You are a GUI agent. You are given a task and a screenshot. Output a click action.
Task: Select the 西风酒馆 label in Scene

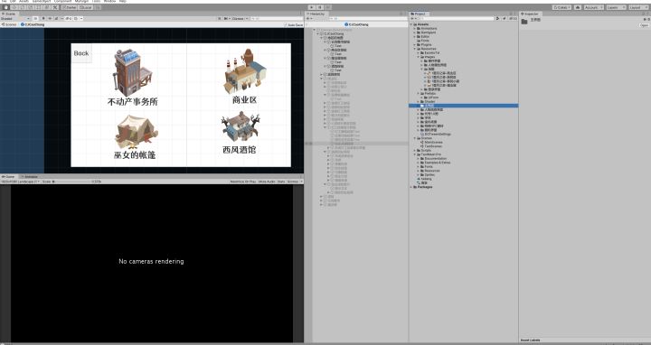click(240, 150)
